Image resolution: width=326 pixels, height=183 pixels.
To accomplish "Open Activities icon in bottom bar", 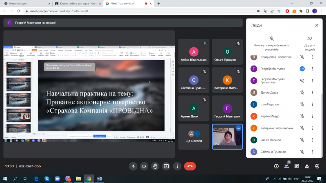I will click(x=307, y=166).
